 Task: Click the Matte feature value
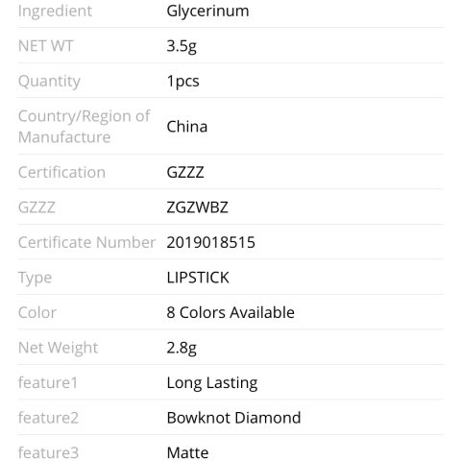(187, 452)
